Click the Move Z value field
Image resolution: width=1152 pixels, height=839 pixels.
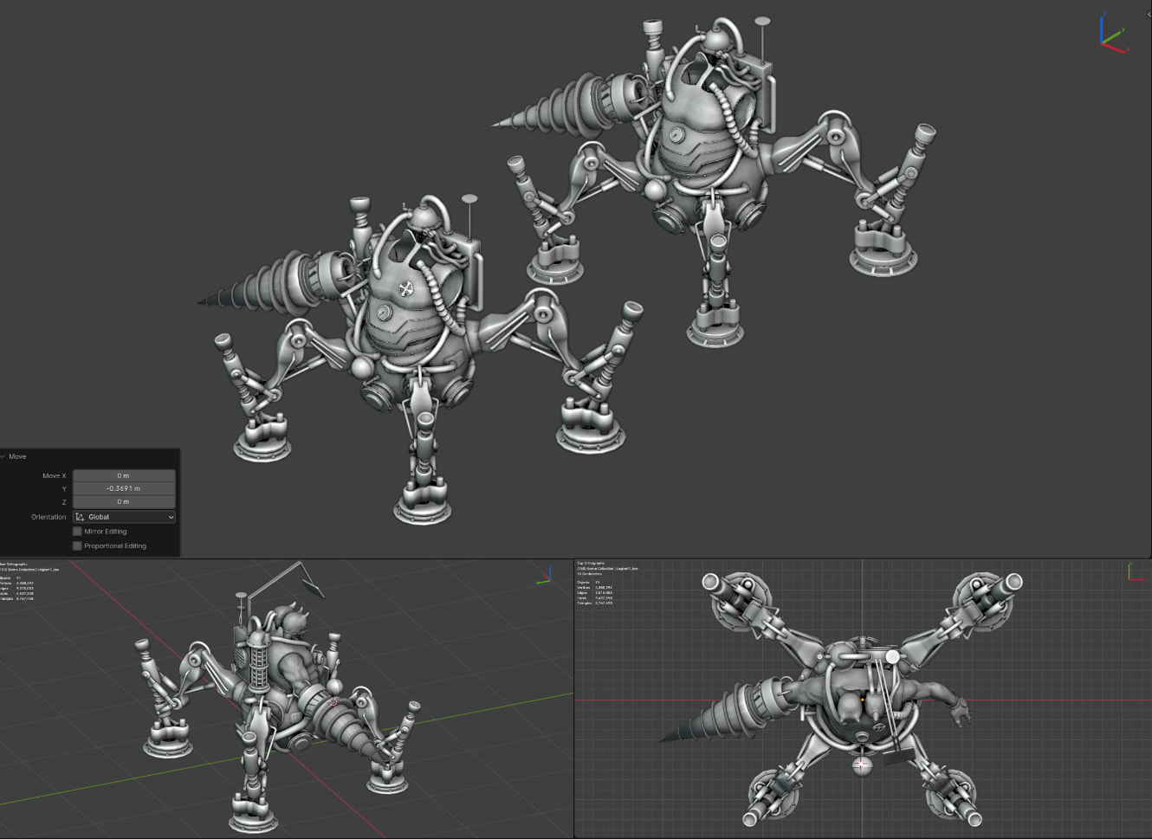pyautogui.click(x=124, y=501)
